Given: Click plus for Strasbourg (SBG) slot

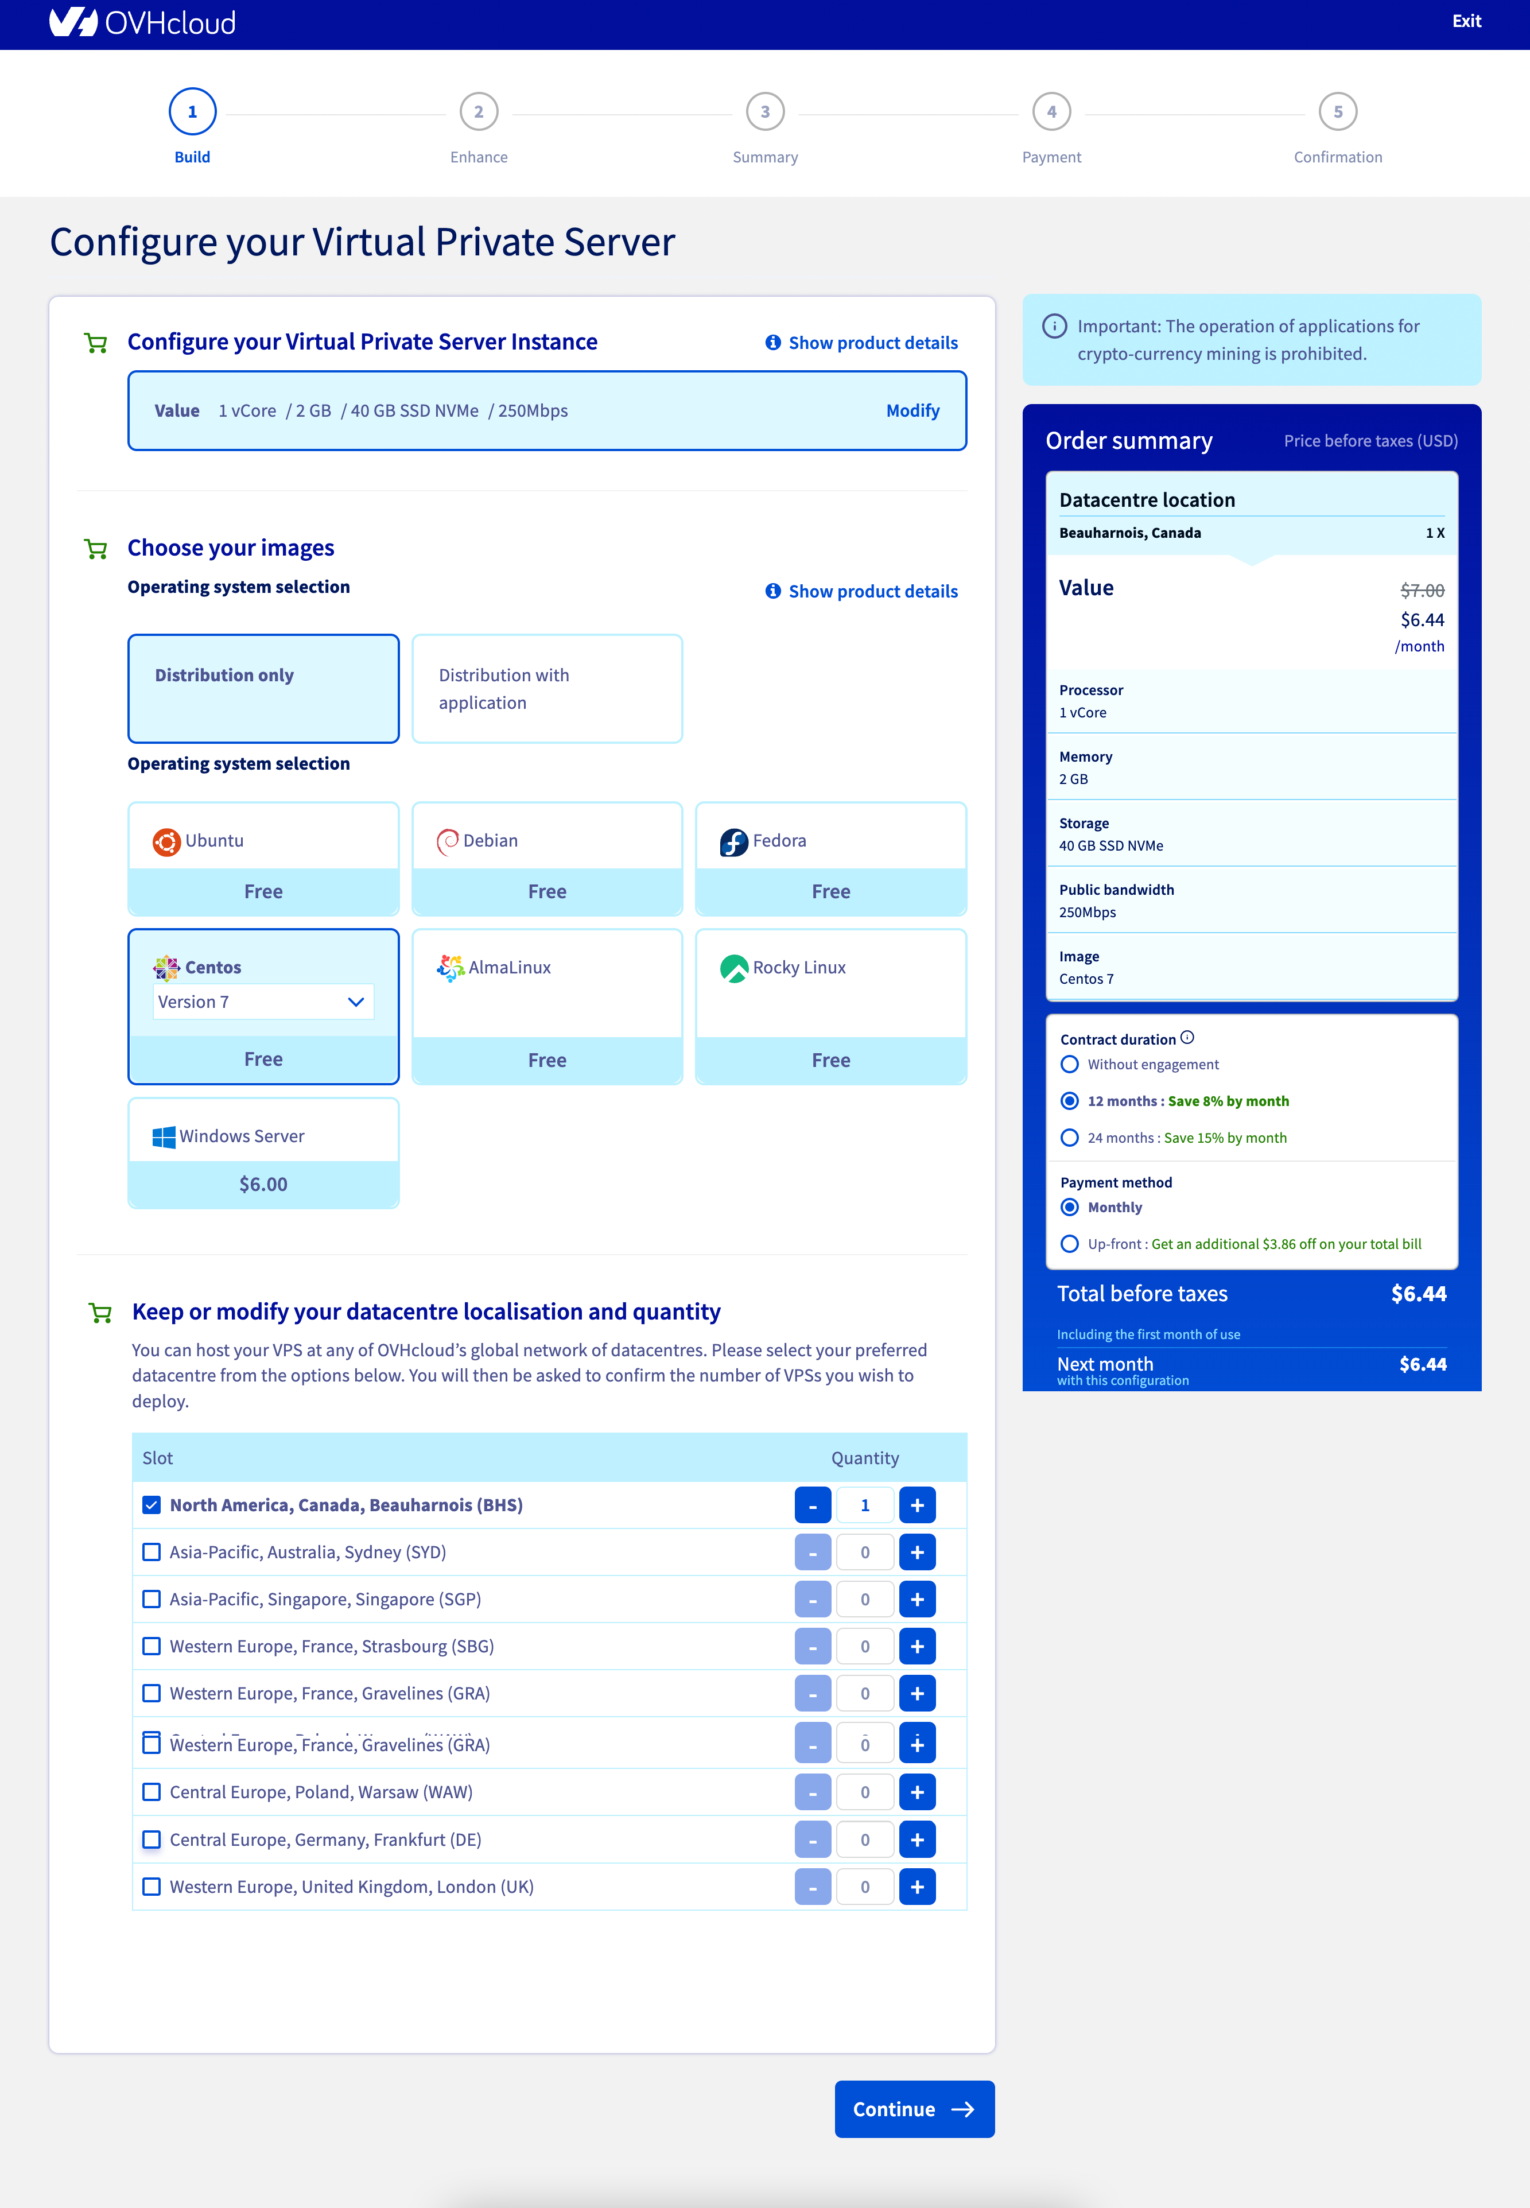Looking at the screenshot, I should coord(918,1646).
